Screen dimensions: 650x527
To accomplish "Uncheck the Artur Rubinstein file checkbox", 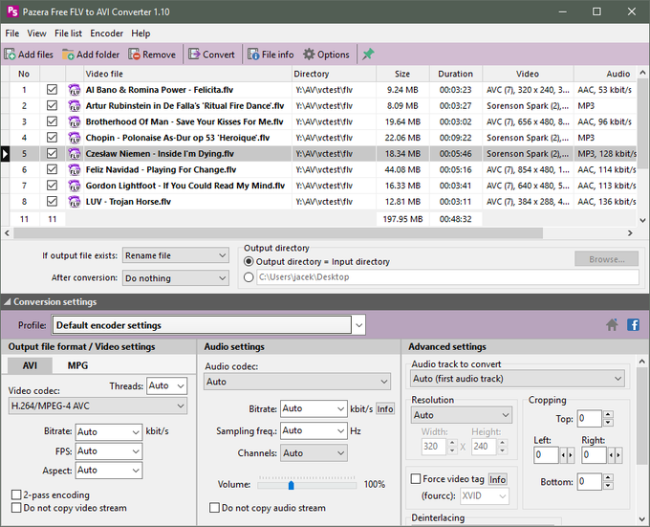I will (52, 106).
